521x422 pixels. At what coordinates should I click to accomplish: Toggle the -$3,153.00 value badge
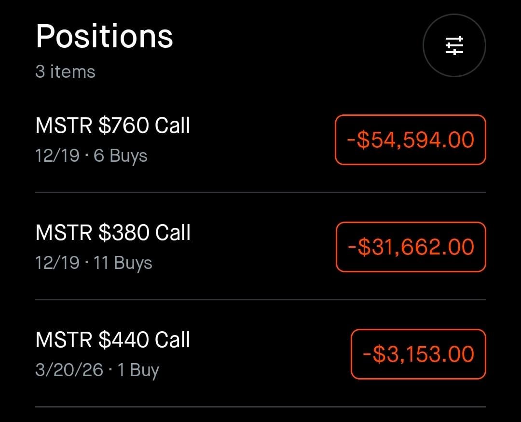(x=418, y=354)
